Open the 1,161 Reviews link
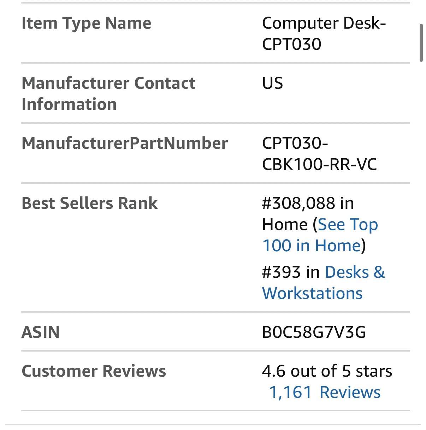Image resolution: width=426 pixels, height=430 pixels. pyautogui.click(x=325, y=392)
